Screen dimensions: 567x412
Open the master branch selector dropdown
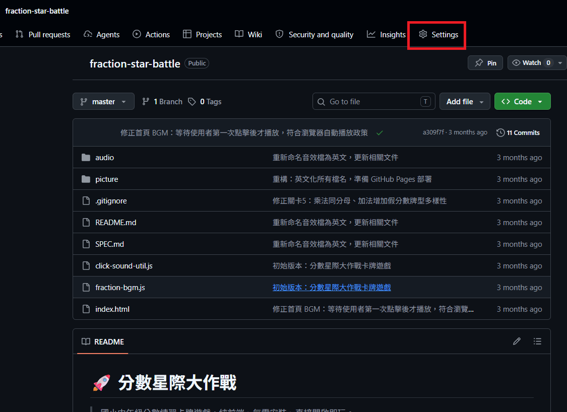click(x=103, y=102)
